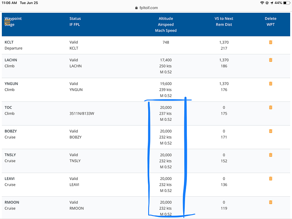The image size is (292, 219).
Task: Select the TOC waypoint name
Action: pos(8,107)
